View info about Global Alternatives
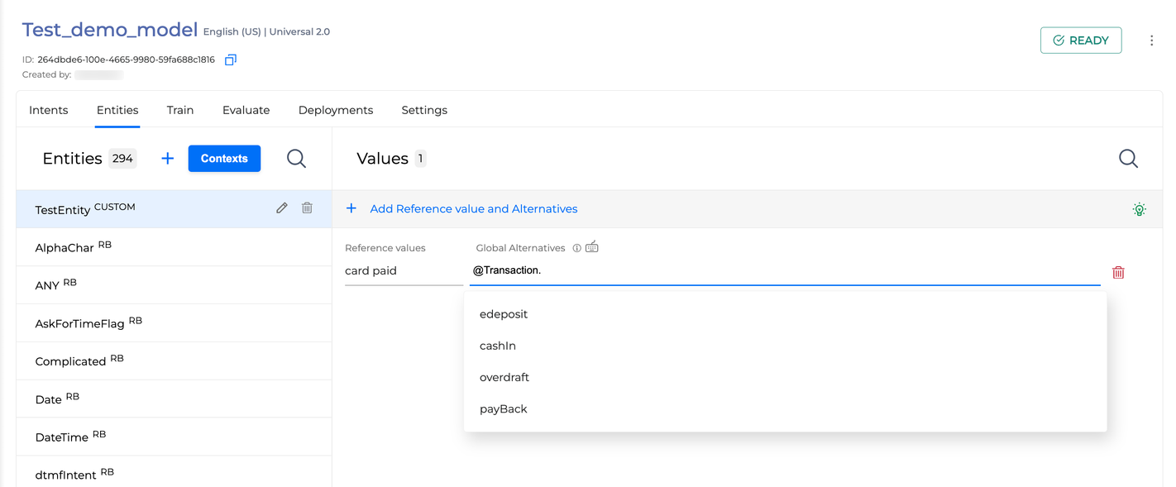 (x=576, y=247)
